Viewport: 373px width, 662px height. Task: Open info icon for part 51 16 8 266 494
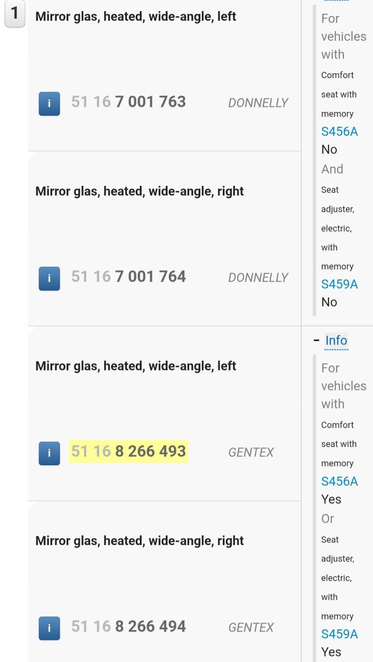tap(49, 628)
